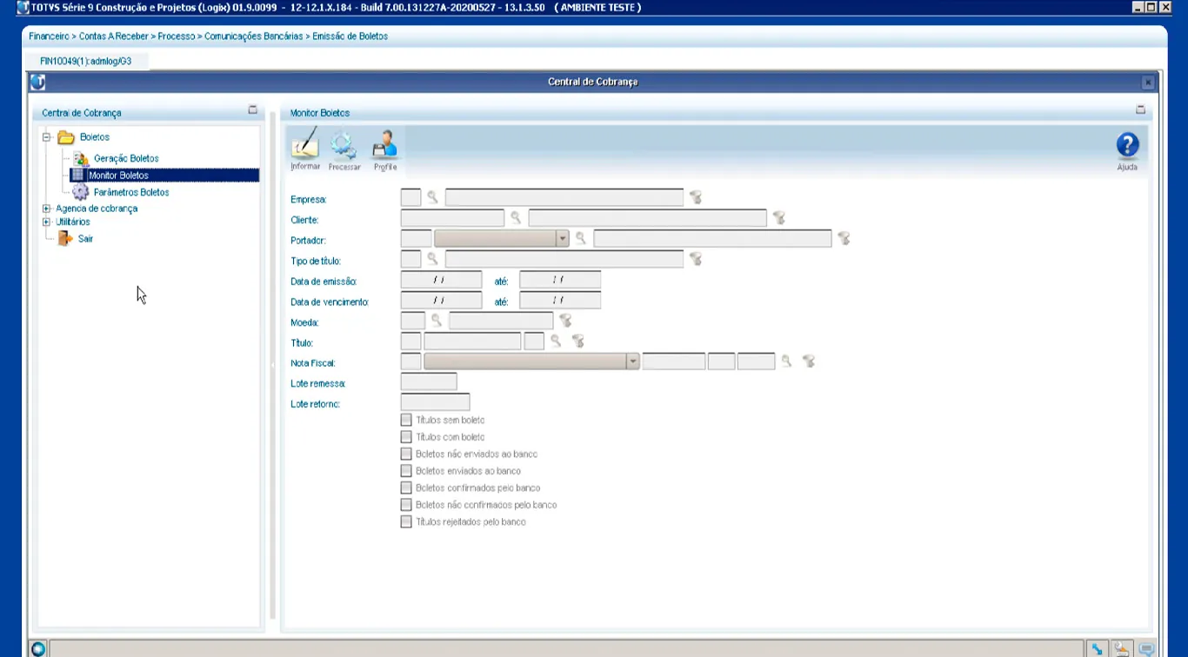This screenshot has width=1188, height=657.
Task: Click the filter icon in the Cliente row
Action: pos(779,218)
